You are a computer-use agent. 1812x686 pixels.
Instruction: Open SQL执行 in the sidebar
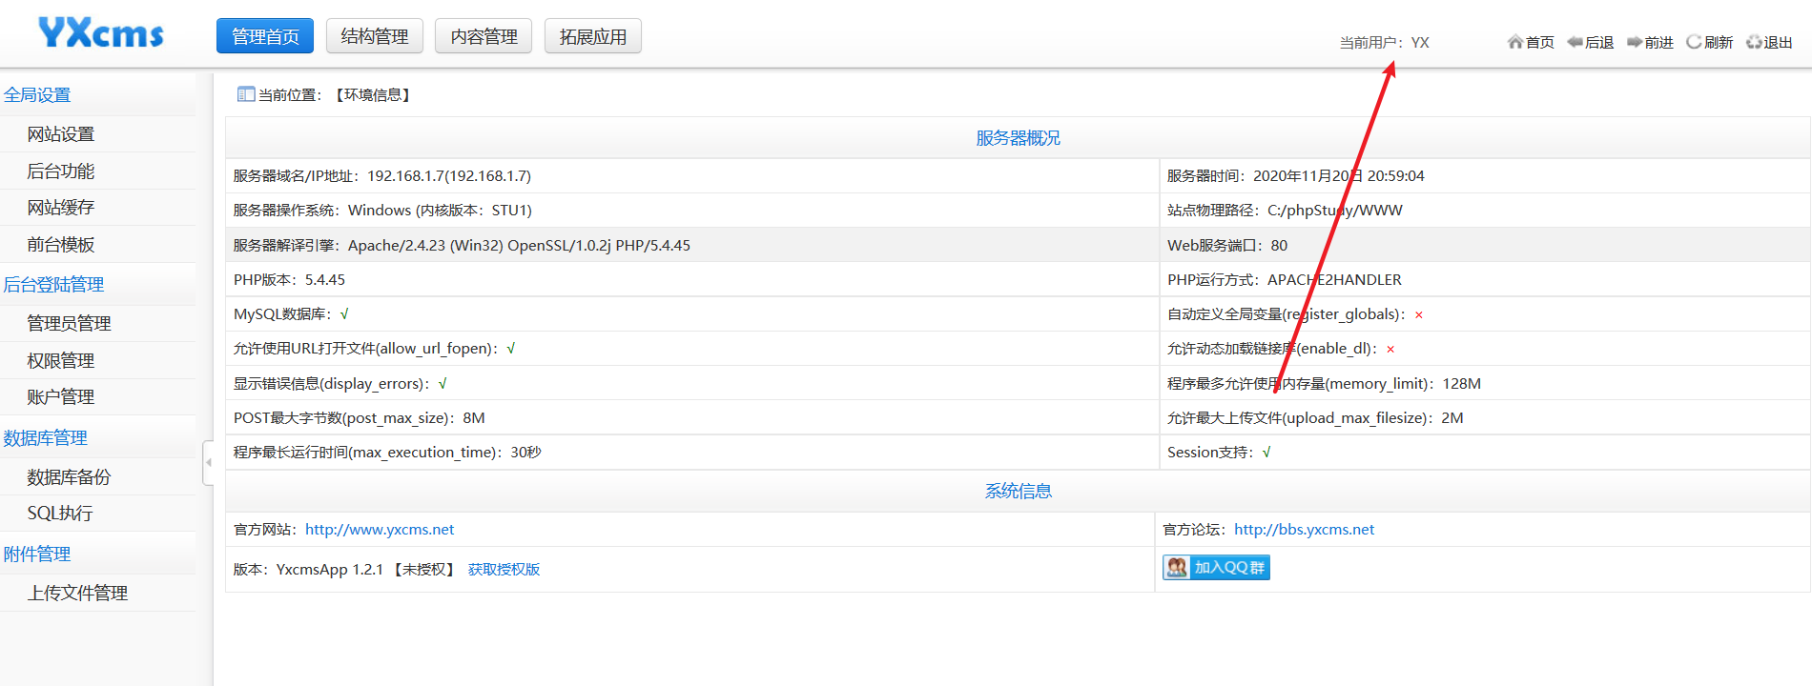(x=60, y=514)
